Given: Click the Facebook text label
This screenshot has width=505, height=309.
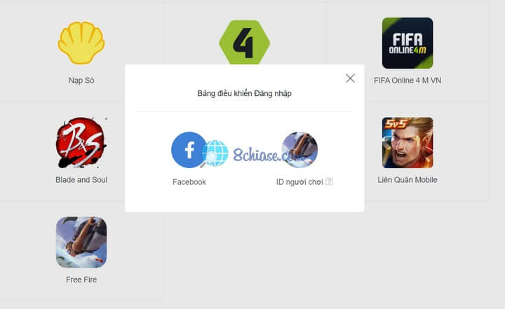Looking at the screenshot, I should 189,182.
